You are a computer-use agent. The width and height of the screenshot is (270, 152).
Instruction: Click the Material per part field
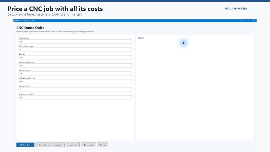coord(75,73)
